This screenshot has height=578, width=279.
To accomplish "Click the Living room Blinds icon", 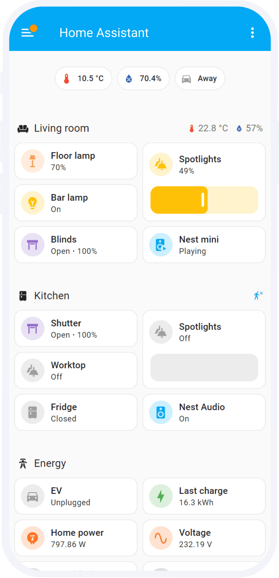I will pos(33,245).
